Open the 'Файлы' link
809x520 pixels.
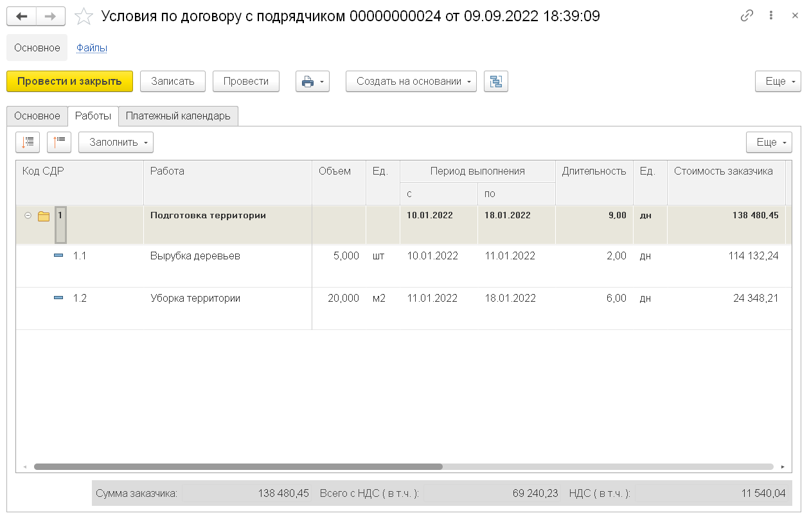[x=92, y=48]
